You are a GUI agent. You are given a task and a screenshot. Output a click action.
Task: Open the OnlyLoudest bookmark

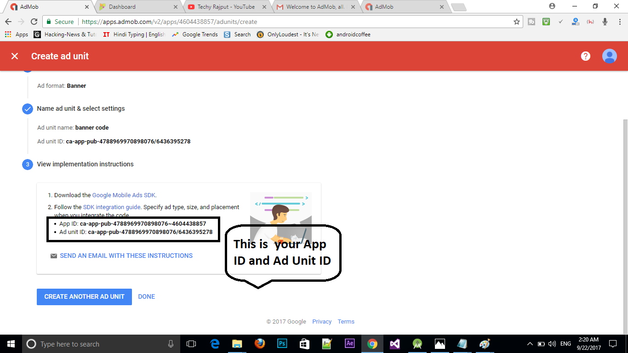(x=288, y=34)
